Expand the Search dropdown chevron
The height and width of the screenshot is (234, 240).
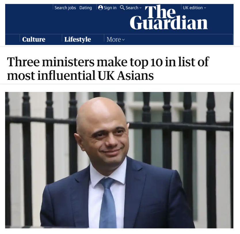point(140,8)
